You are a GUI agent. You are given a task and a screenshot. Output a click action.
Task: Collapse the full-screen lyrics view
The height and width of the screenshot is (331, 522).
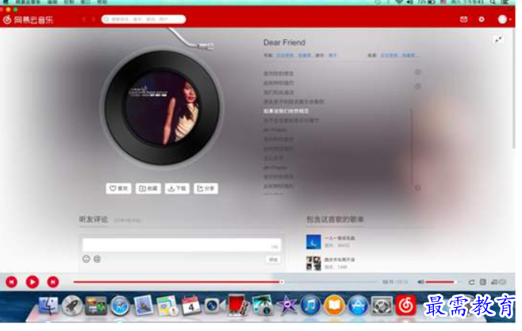pos(498,40)
